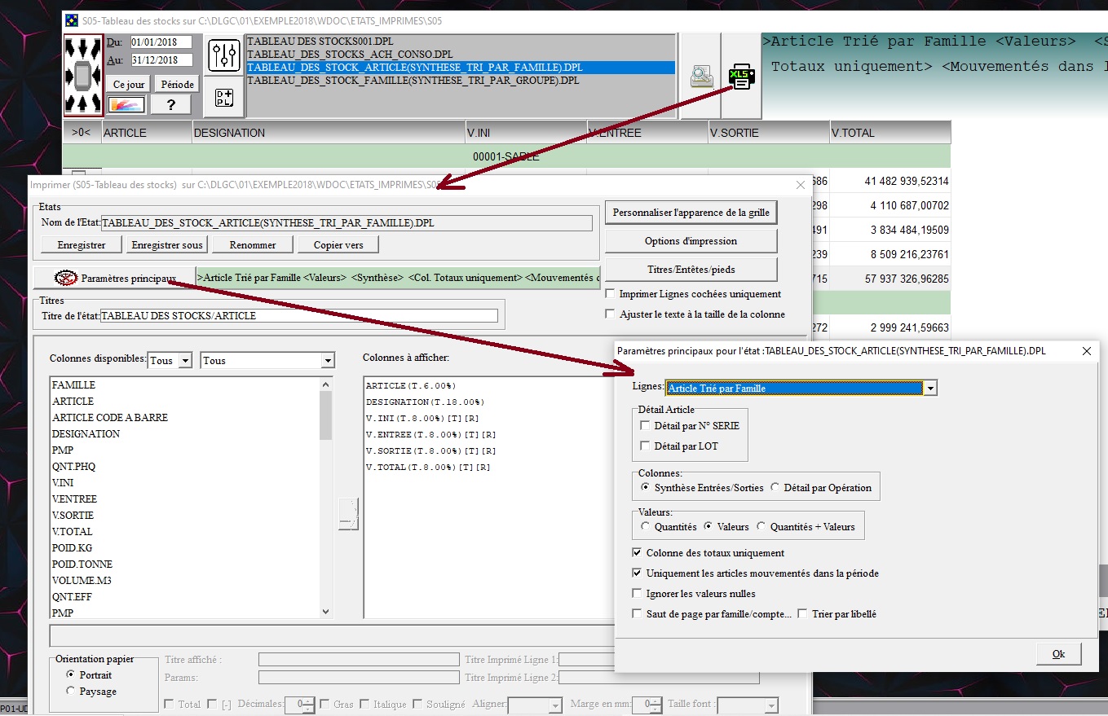Select the Valeurs radio button

click(709, 526)
